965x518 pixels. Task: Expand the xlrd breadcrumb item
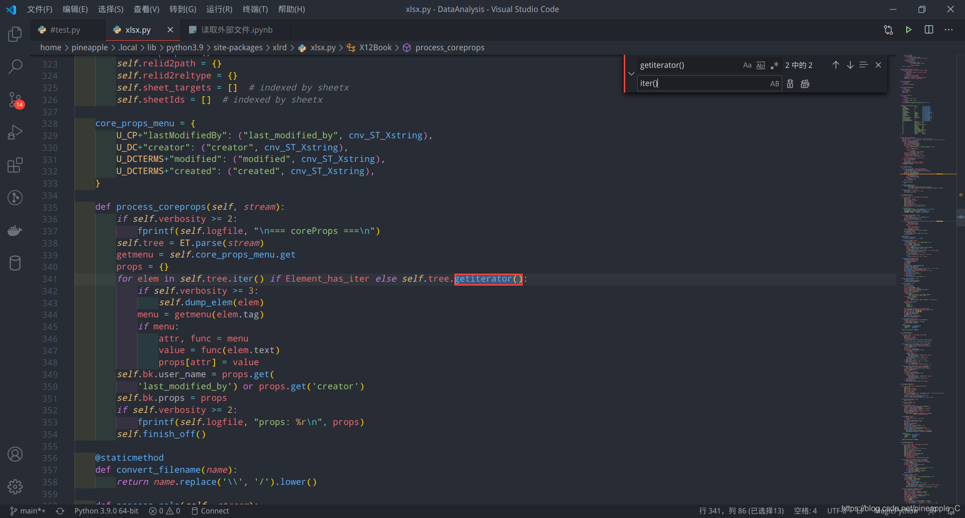(279, 47)
